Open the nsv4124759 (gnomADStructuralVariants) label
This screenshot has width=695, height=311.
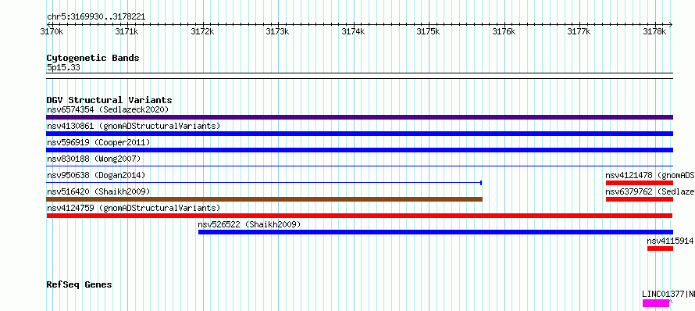pyautogui.click(x=134, y=208)
